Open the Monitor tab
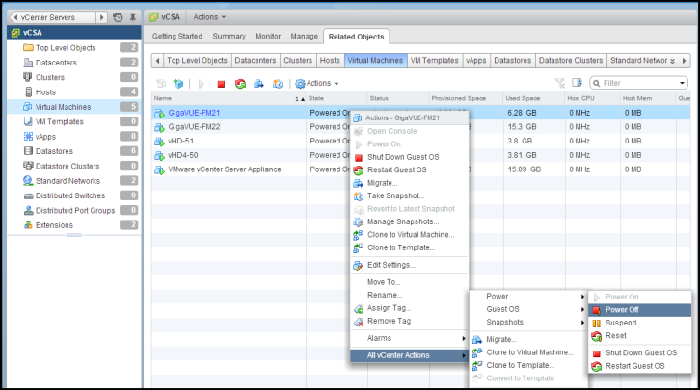 [x=268, y=37]
